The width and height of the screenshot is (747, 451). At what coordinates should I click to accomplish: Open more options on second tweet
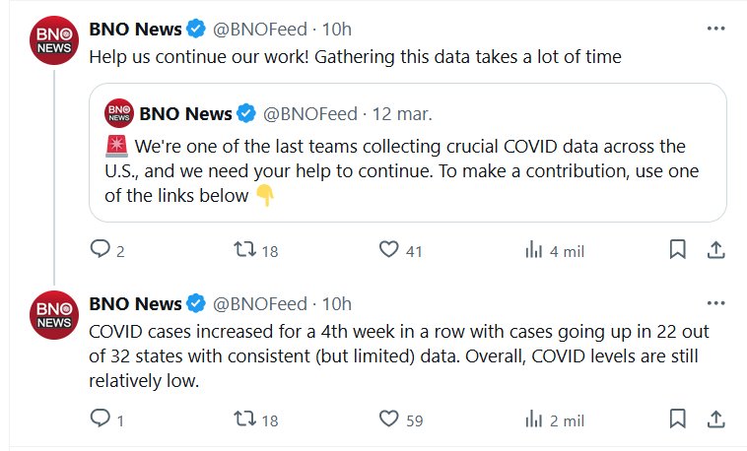pos(716,303)
